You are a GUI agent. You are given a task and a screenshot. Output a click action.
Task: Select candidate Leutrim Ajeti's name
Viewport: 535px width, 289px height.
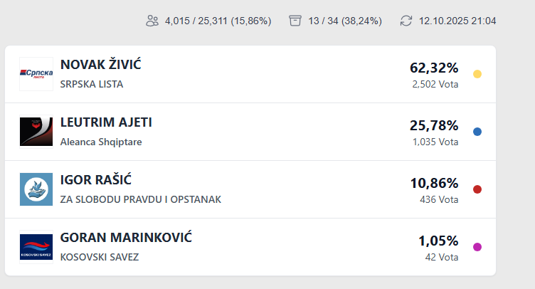[106, 122]
